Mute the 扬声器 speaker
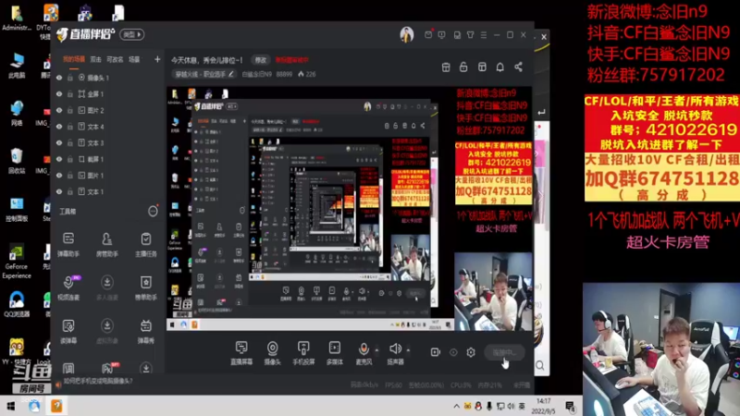740x416 pixels. [396, 353]
